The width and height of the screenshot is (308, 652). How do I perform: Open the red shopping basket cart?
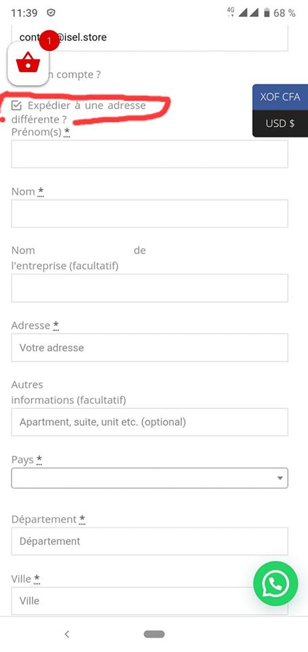[x=28, y=64]
